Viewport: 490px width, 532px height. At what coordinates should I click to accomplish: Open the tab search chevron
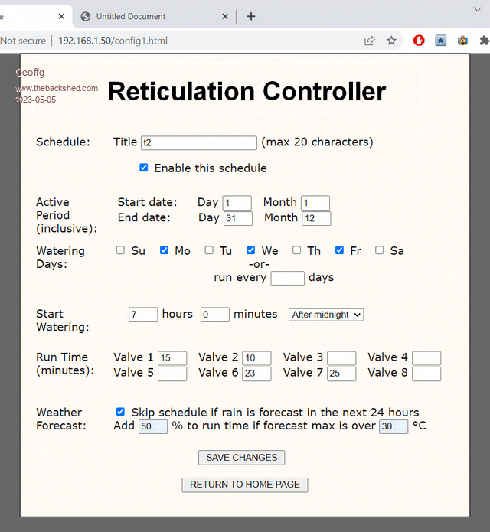point(477,8)
